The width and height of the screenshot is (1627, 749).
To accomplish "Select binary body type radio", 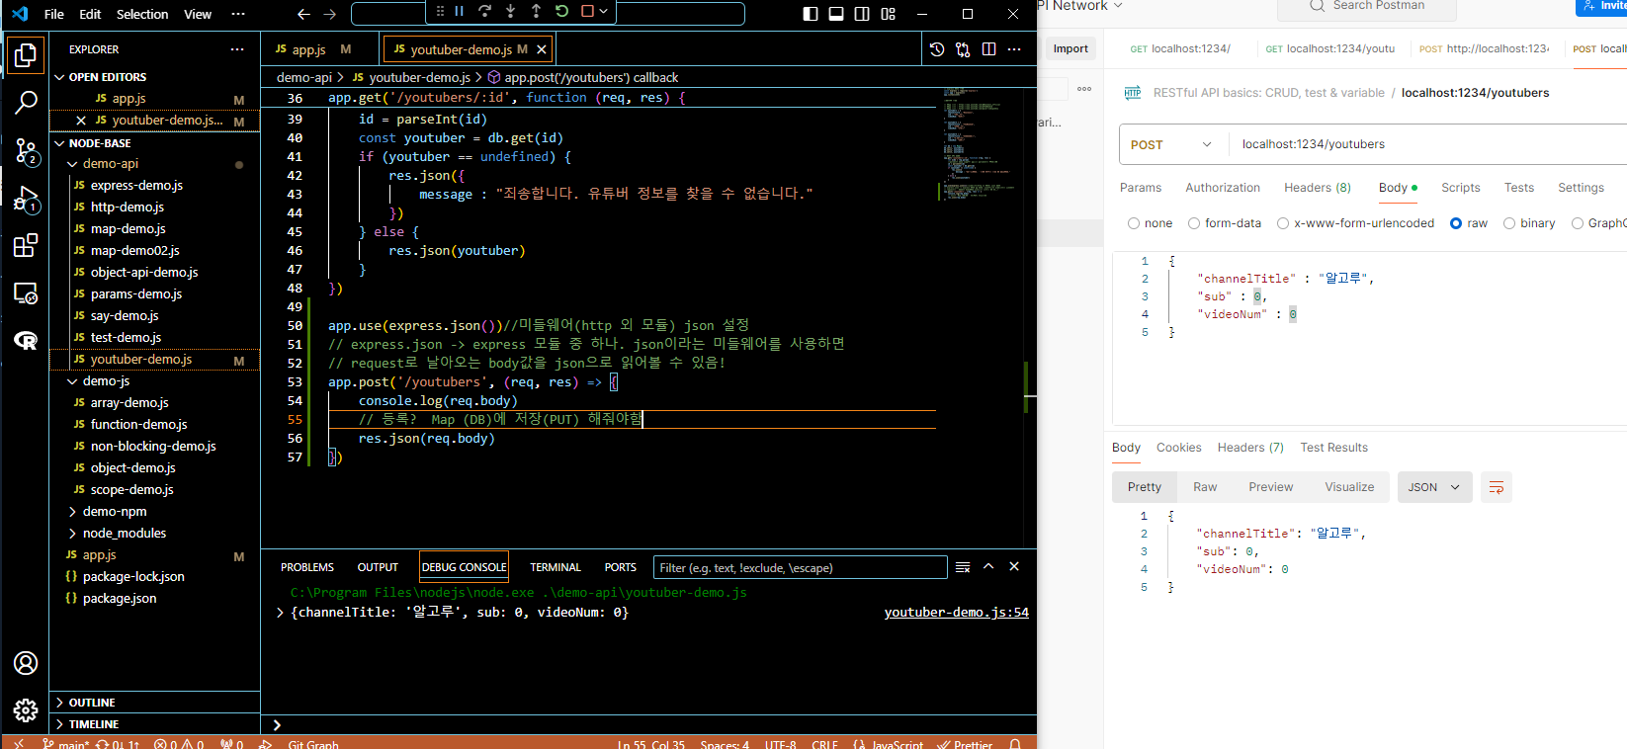I will tap(1509, 223).
